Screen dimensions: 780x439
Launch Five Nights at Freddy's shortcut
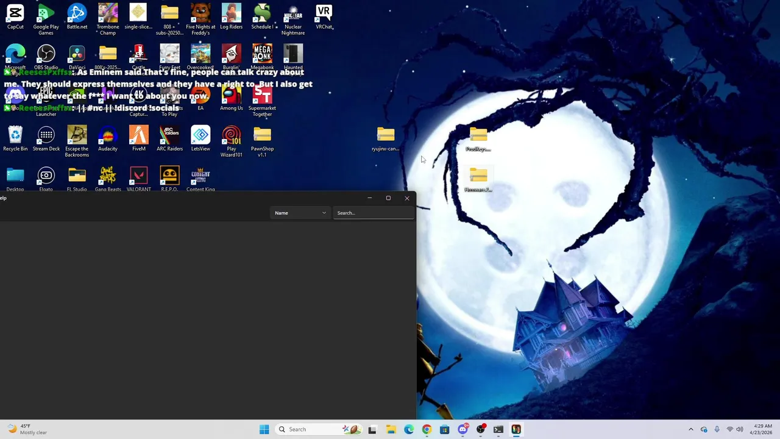tap(200, 20)
